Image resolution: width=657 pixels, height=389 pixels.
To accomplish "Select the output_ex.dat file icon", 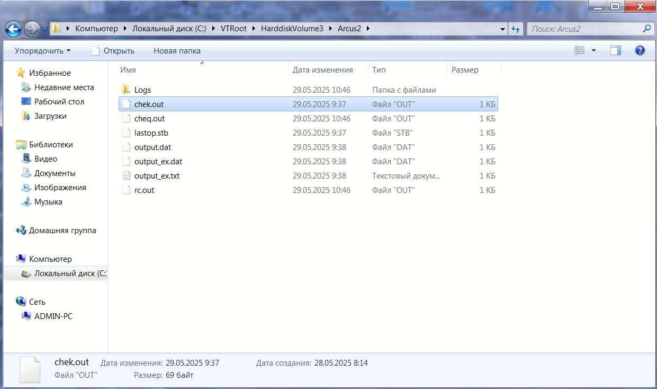I will (x=126, y=161).
